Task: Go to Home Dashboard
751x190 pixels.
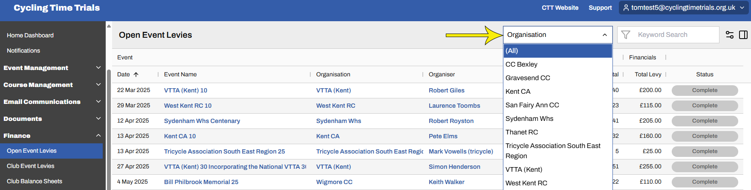Action: [30, 36]
